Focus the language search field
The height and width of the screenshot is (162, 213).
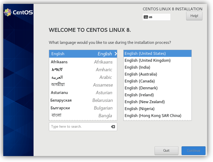(x=83, y=127)
